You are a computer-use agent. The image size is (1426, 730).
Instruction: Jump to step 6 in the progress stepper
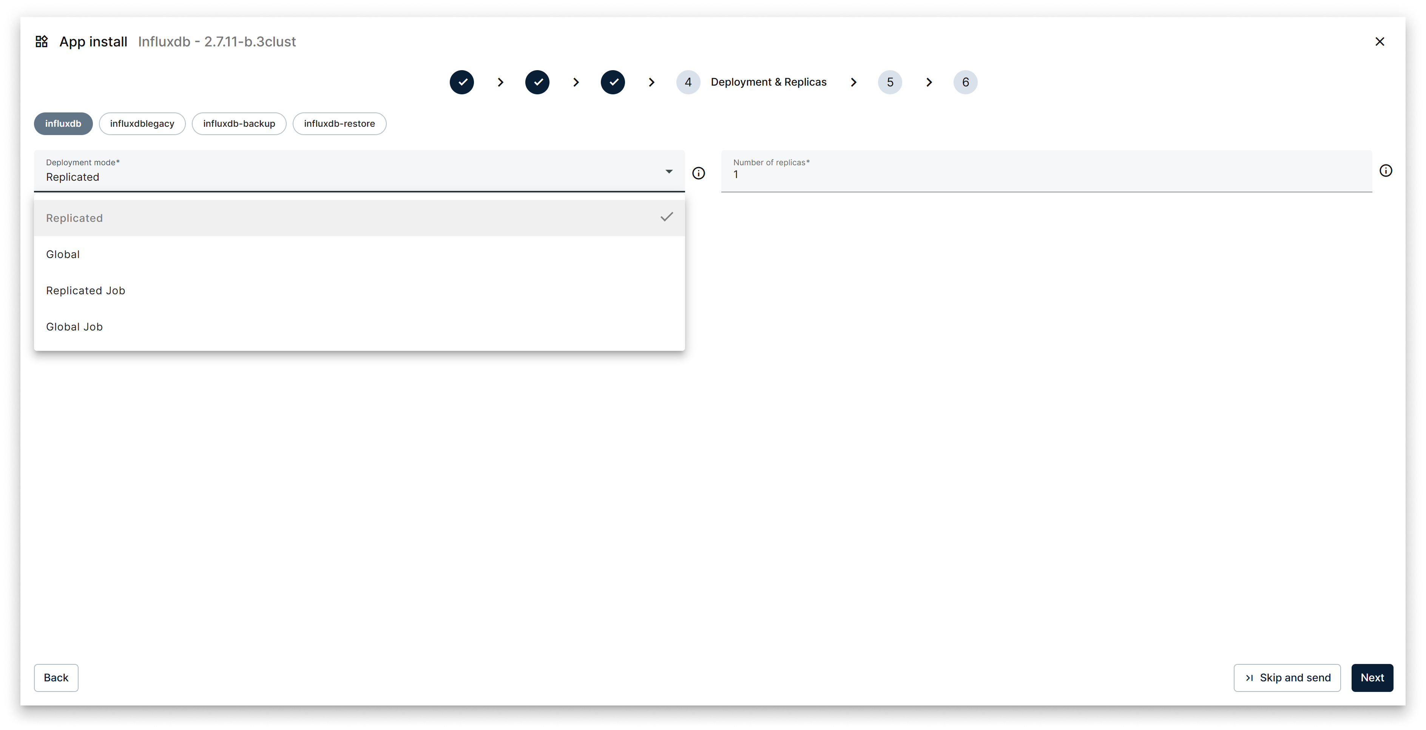click(965, 82)
